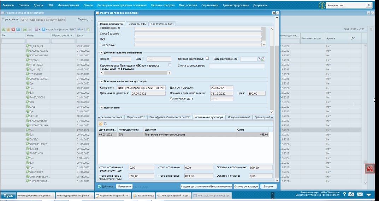This screenshot has height=201, width=379.
Task: Click horizontal scrollbar left arrow under Корректировка
Action: point(101,73)
